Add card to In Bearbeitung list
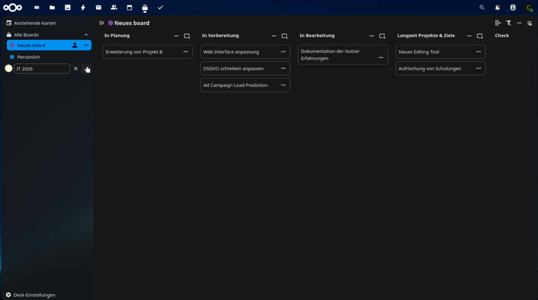 (x=382, y=36)
